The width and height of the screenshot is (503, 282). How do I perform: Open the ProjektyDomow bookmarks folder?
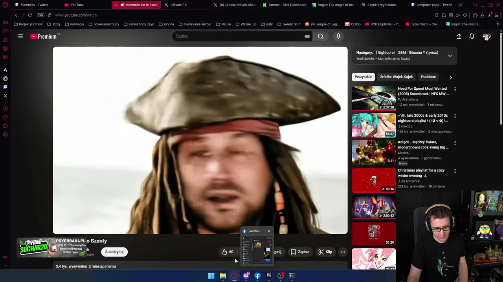click(x=28, y=24)
